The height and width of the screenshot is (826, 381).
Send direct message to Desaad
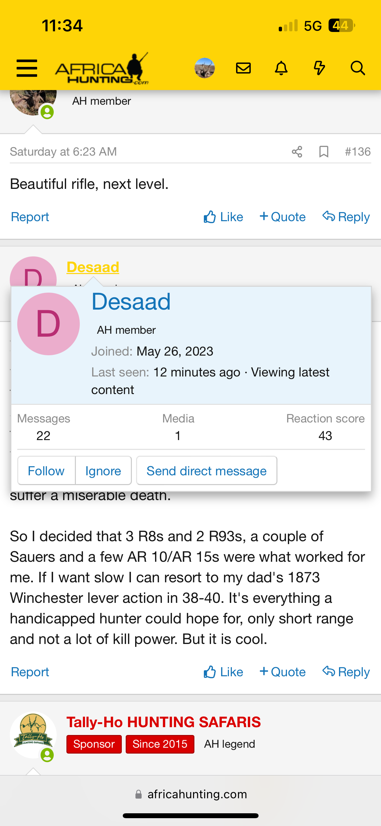[x=206, y=471]
